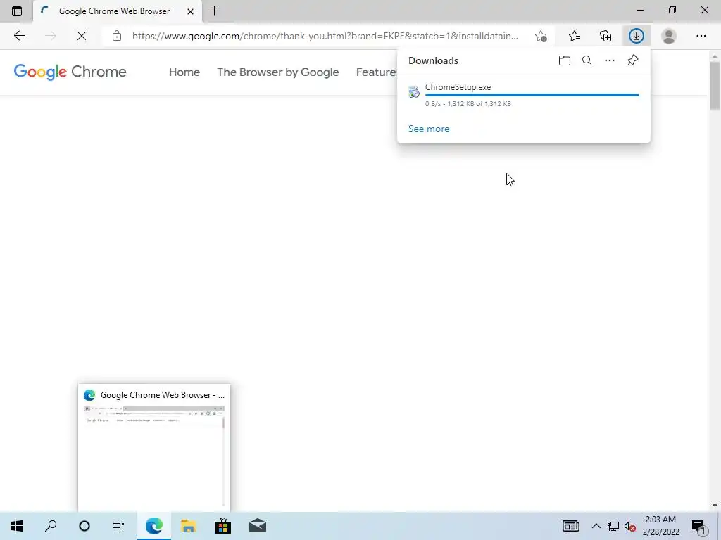Open the ChromeSetup.exe download entry
The image size is (721, 540).
524,95
